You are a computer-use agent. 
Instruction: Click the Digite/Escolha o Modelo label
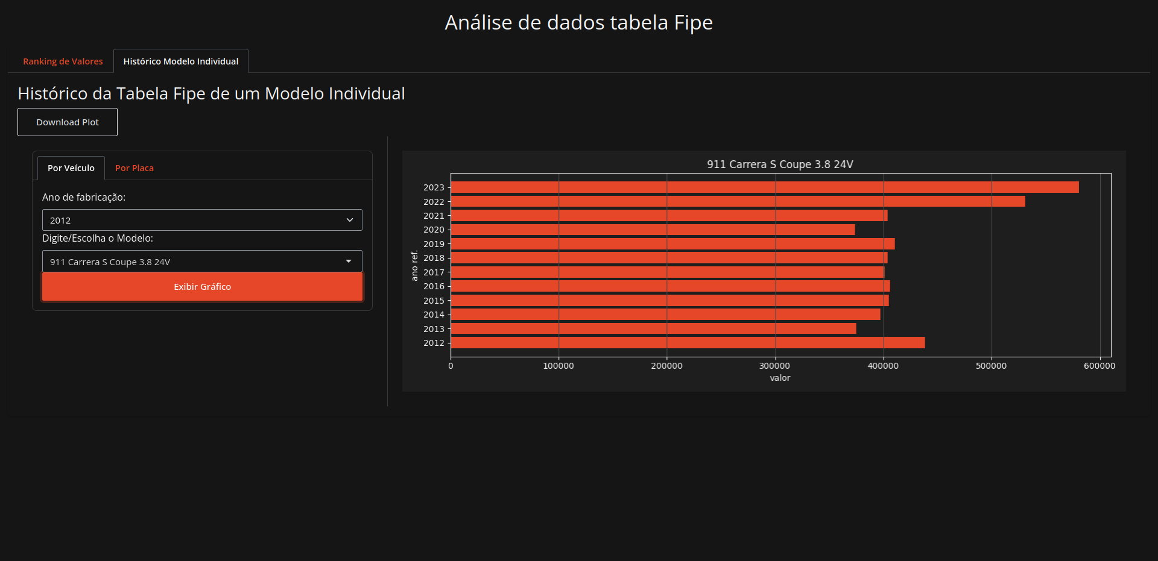(x=98, y=238)
